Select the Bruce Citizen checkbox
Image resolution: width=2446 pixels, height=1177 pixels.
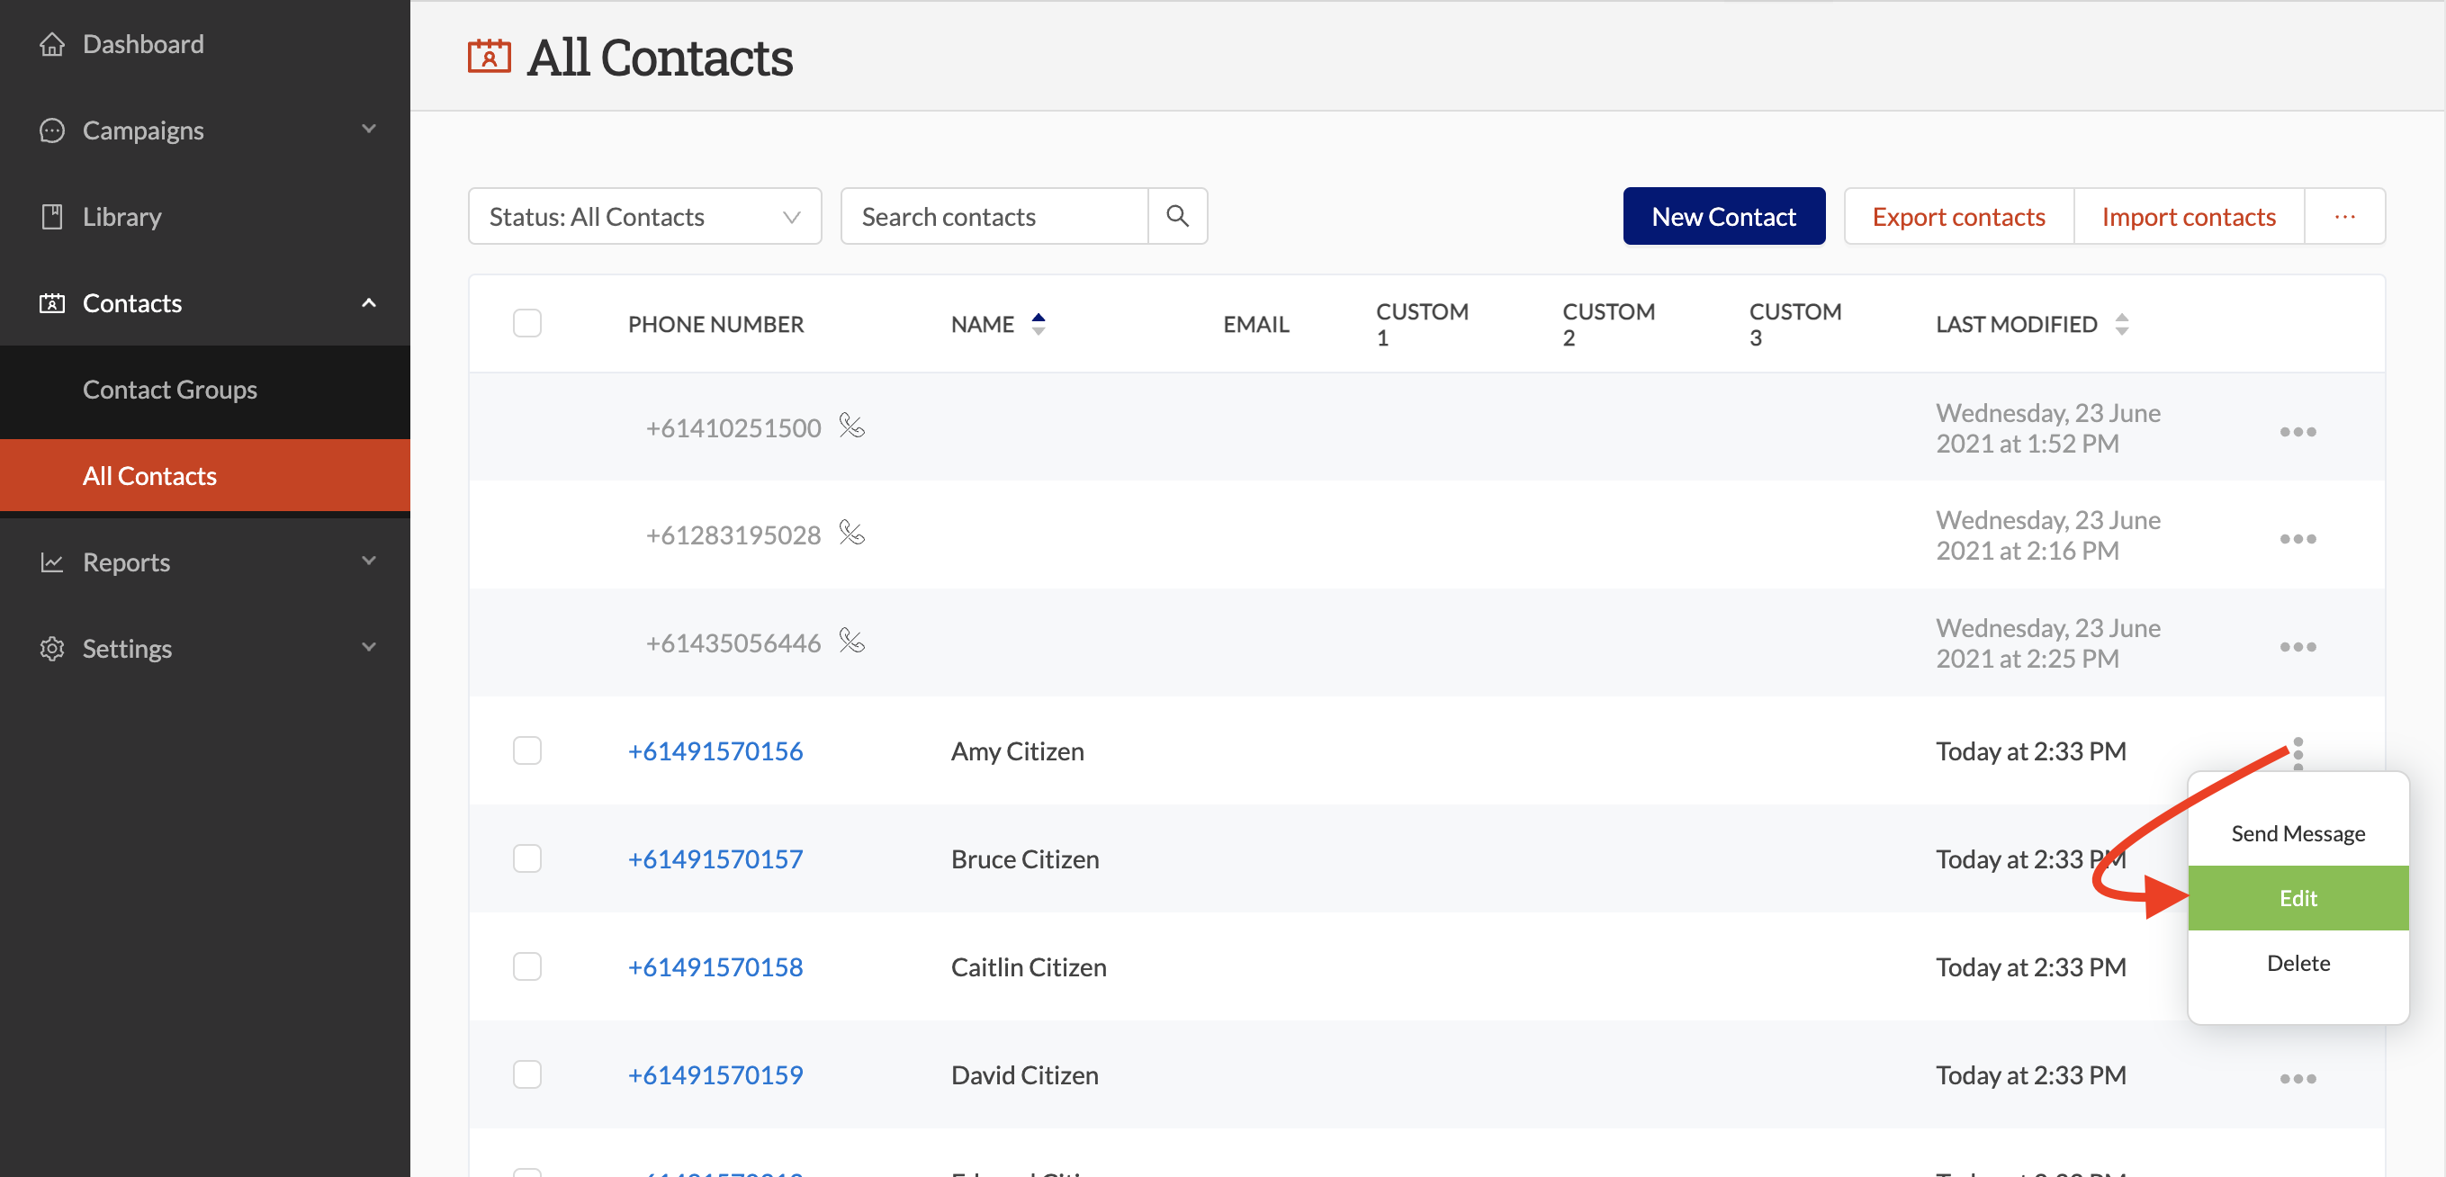[527, 859]
